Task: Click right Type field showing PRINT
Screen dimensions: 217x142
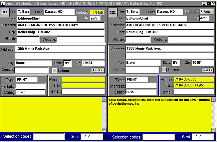Action: pos(136,80)
